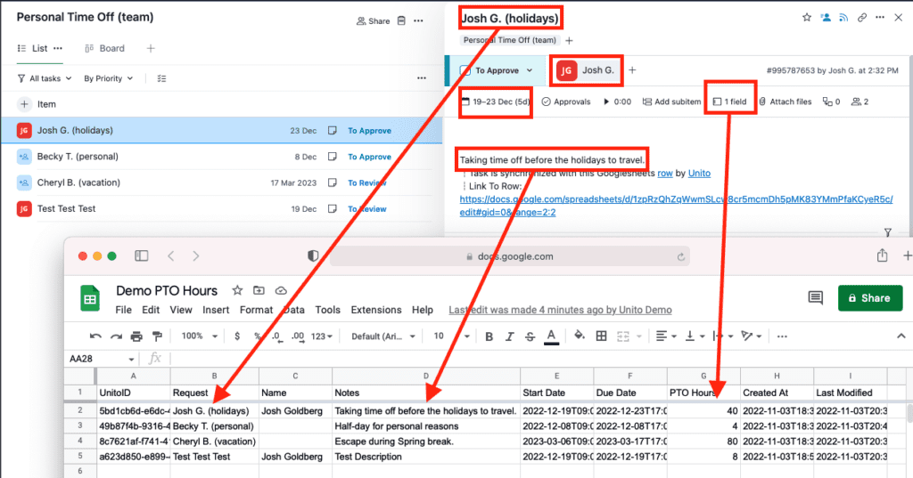Open the Extensions menu in Sheets
The width and height of the screenshot is (913, 478).
375,310
